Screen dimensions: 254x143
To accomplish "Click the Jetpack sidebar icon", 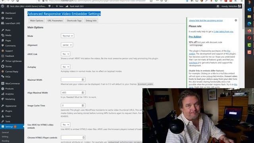I will click(x=3, y=18).
